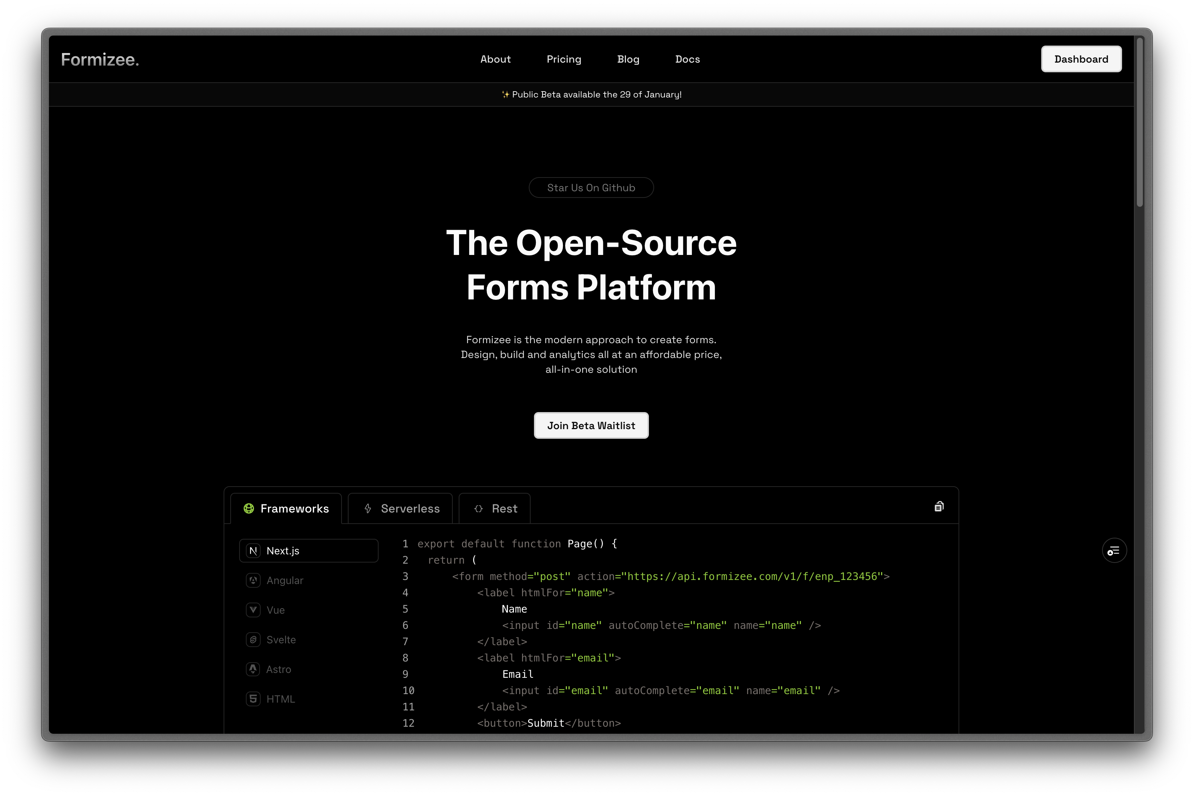Click the Serverless lightning bolt icon
The height and width of the screenshot is (796, 1194).
(368, 508)
